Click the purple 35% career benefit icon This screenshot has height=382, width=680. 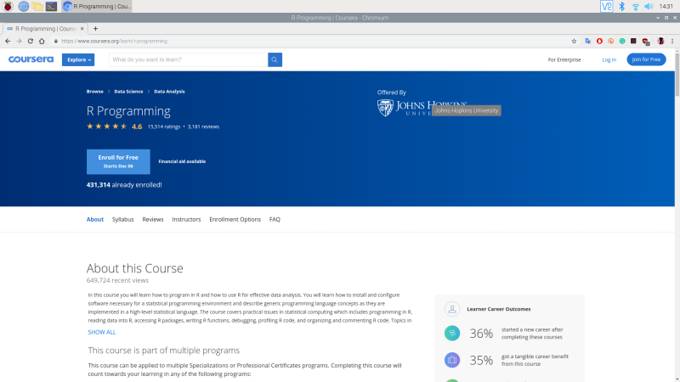click(x=452, y=360)
